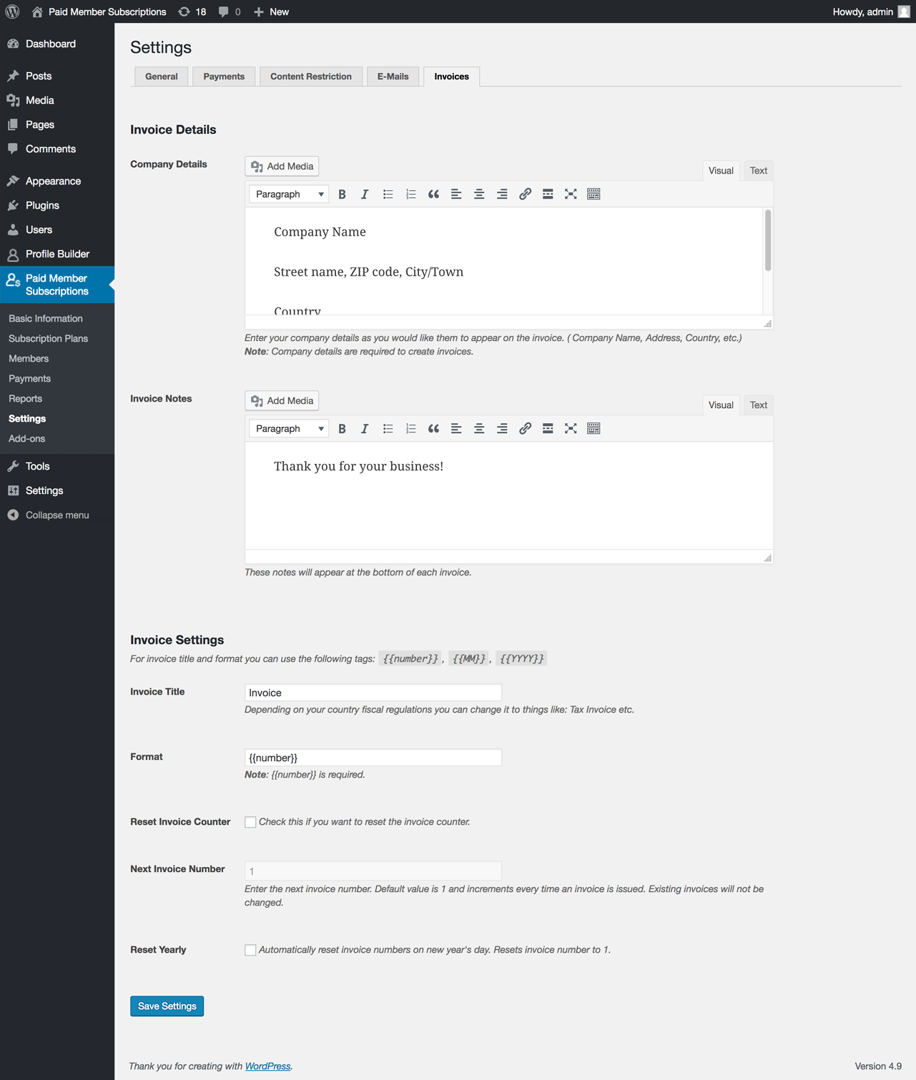Click WordPress logo in admin bar
Screen dimensions: 916x1080
pyautogui.click(x=12, y=11)
